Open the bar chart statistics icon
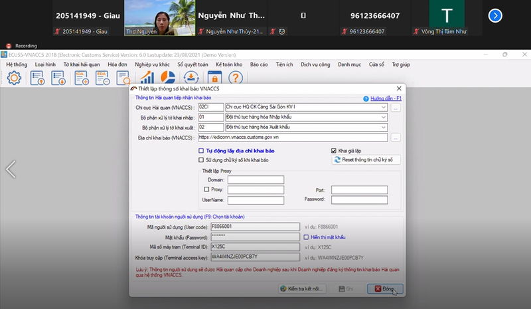The width and height of the screenshot is (531, 309). click(x=147, y=78)
